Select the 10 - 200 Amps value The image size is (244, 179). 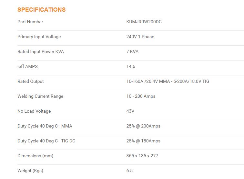[x=141, y=96]
